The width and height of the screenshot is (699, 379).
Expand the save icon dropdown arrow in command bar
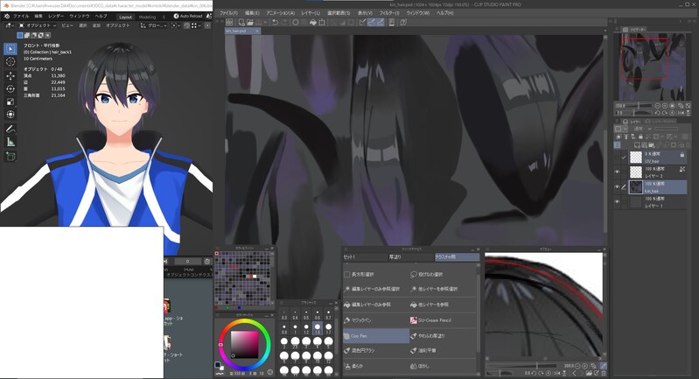(265, 22)
